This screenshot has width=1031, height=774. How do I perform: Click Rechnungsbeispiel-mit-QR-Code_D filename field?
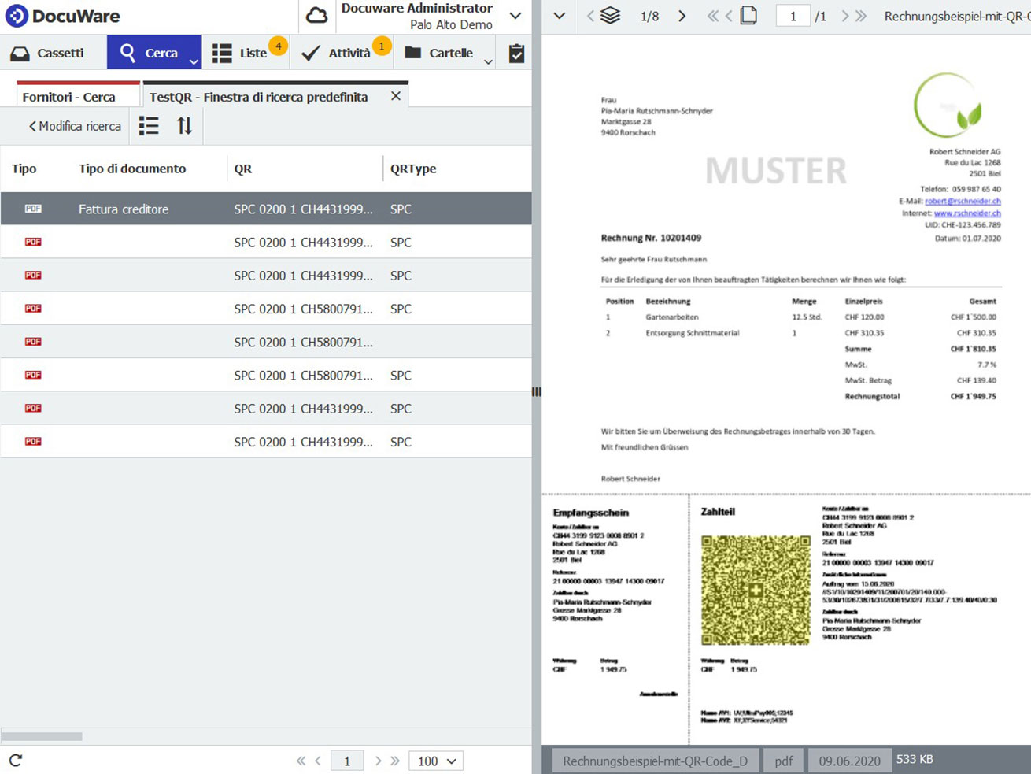coord(656,761)
